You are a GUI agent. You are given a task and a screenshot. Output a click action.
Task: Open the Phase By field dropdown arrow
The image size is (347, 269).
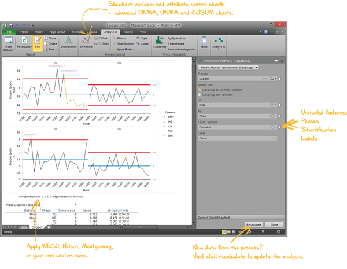coord(276,116)
